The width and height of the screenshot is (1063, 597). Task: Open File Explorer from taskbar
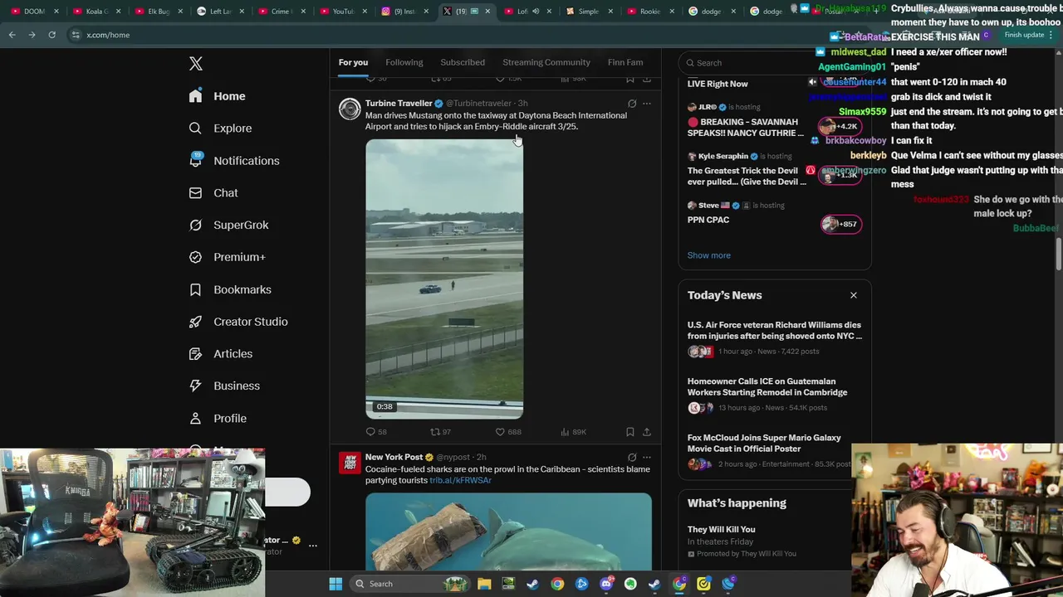click(x=484, y=584)
